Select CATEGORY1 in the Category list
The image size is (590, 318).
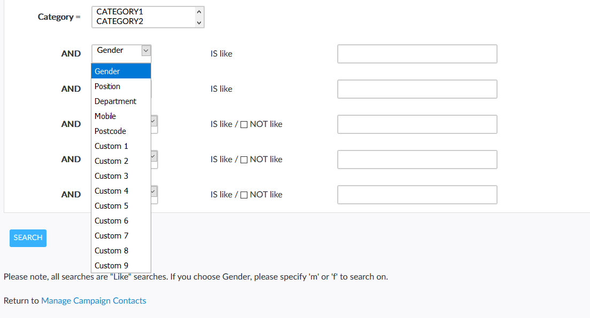[120, 11]
